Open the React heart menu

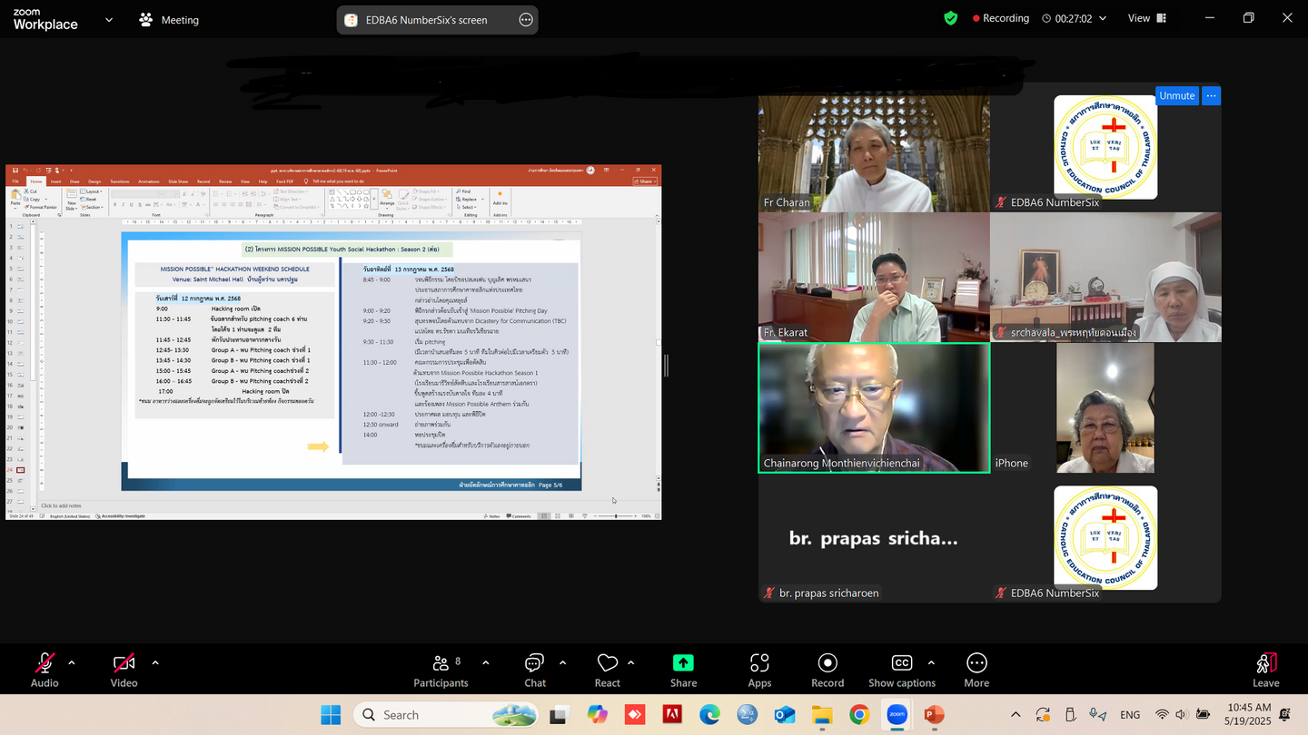click(607, 671)
